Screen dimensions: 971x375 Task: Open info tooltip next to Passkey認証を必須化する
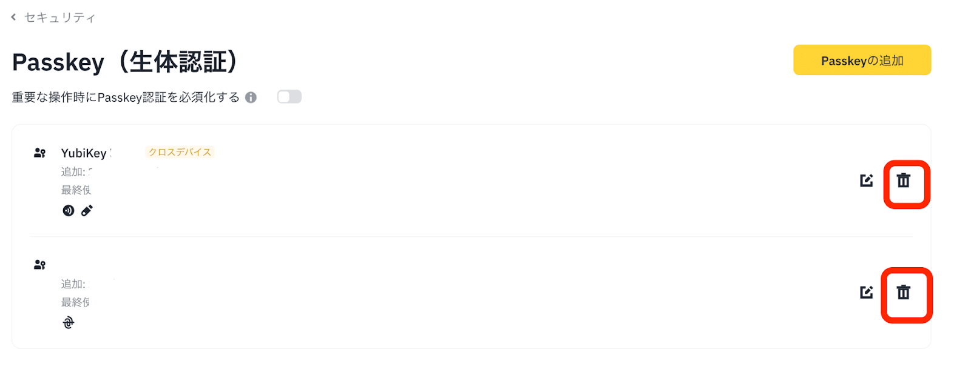(x=251, y=98)
